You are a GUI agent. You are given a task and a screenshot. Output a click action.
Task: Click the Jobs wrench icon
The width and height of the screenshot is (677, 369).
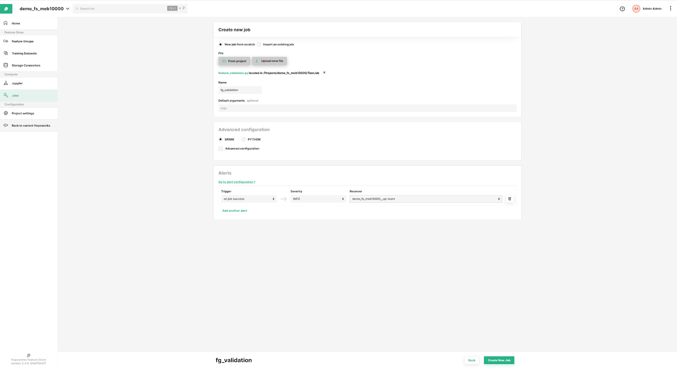tap(6, 95)
